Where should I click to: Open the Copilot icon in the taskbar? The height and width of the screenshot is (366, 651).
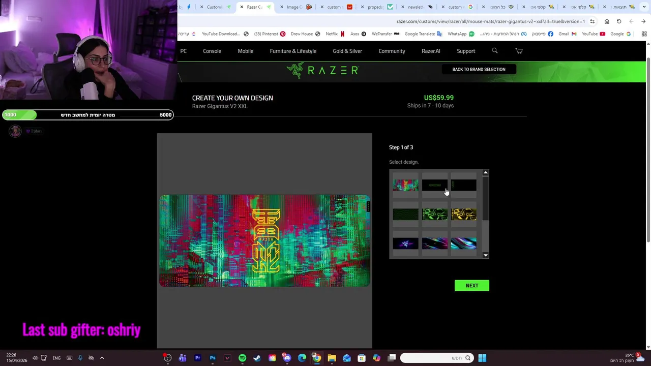[x=376, y=358]
